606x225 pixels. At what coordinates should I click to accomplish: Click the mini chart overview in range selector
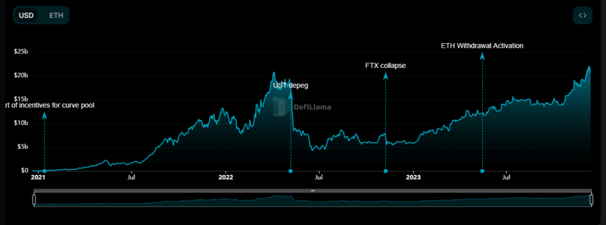point(312,200)
